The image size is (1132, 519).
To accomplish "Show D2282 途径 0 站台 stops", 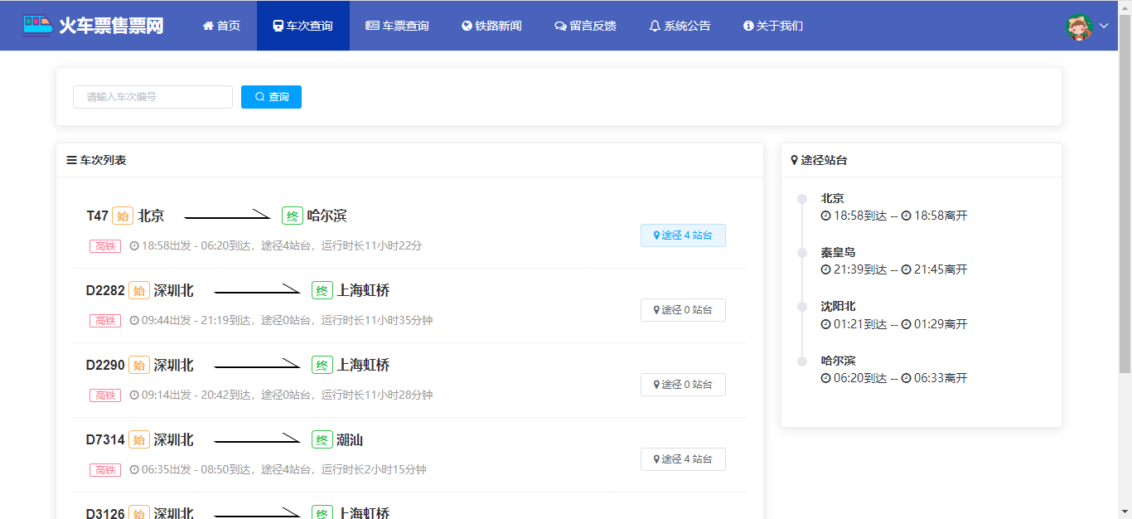I will coord(683,310).
